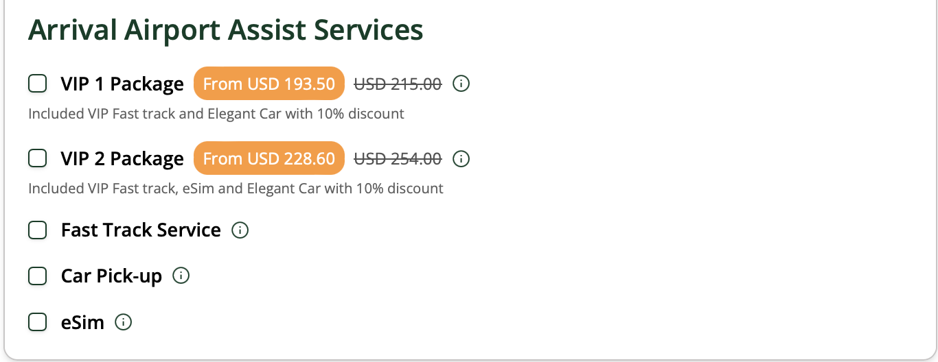This screenshot has width=938, height=362.
Task: Click the 'From USD 228.60' price badge
Action: pos(268,159)
